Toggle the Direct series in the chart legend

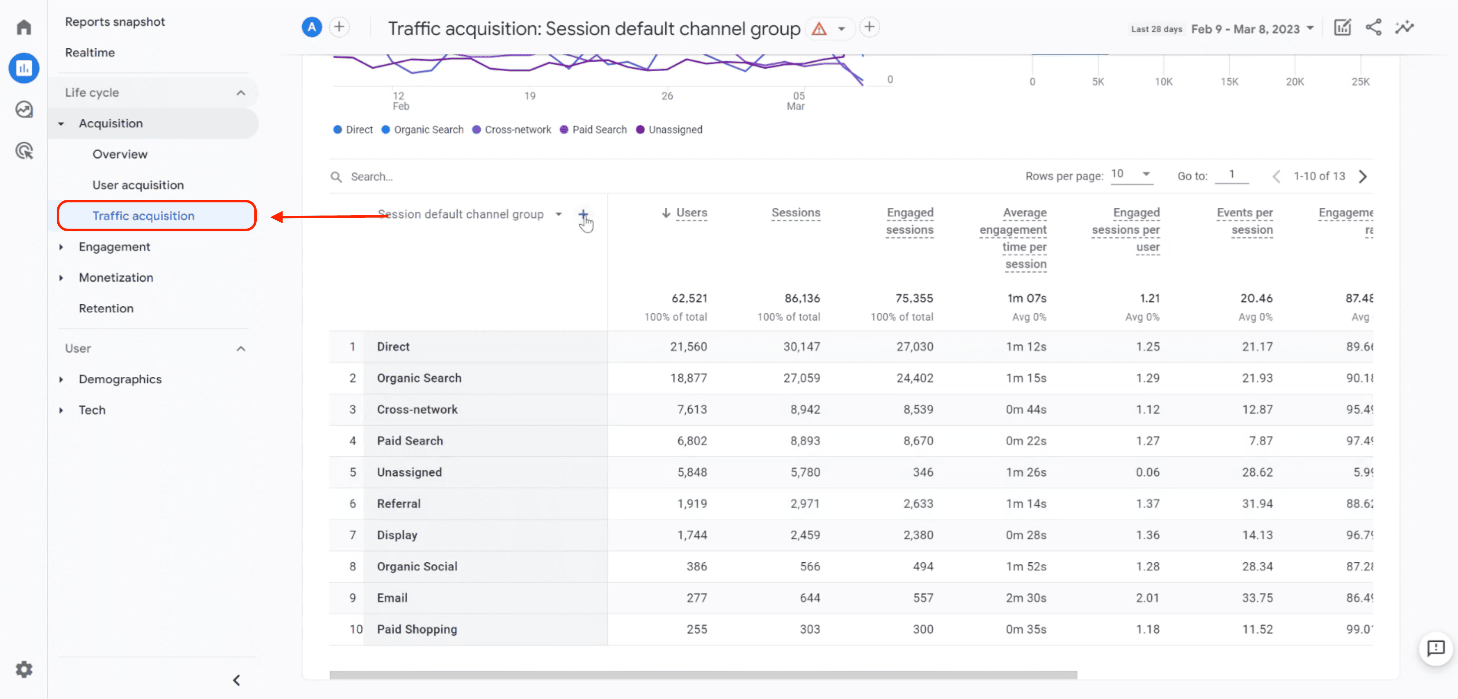coord(353,129)
